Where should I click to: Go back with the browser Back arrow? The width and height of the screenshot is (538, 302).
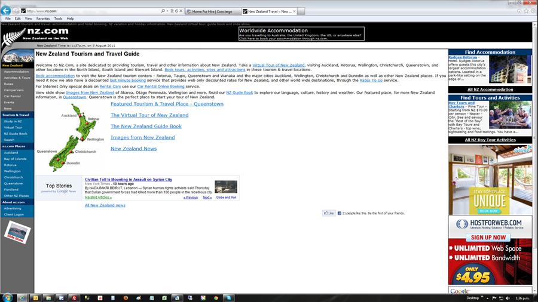pos(6,11)
